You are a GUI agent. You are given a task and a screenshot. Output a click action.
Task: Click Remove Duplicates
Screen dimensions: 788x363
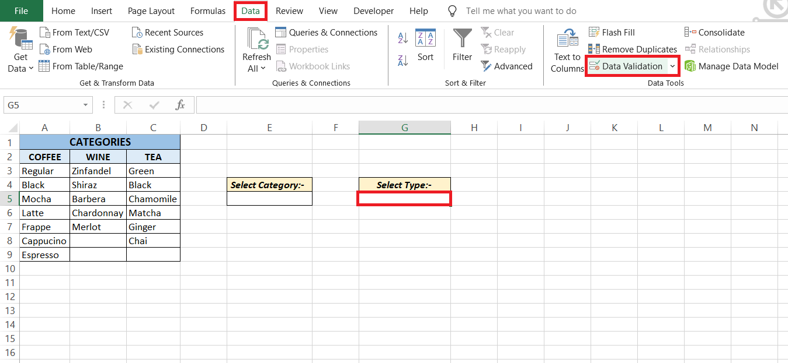coord(633,50)
